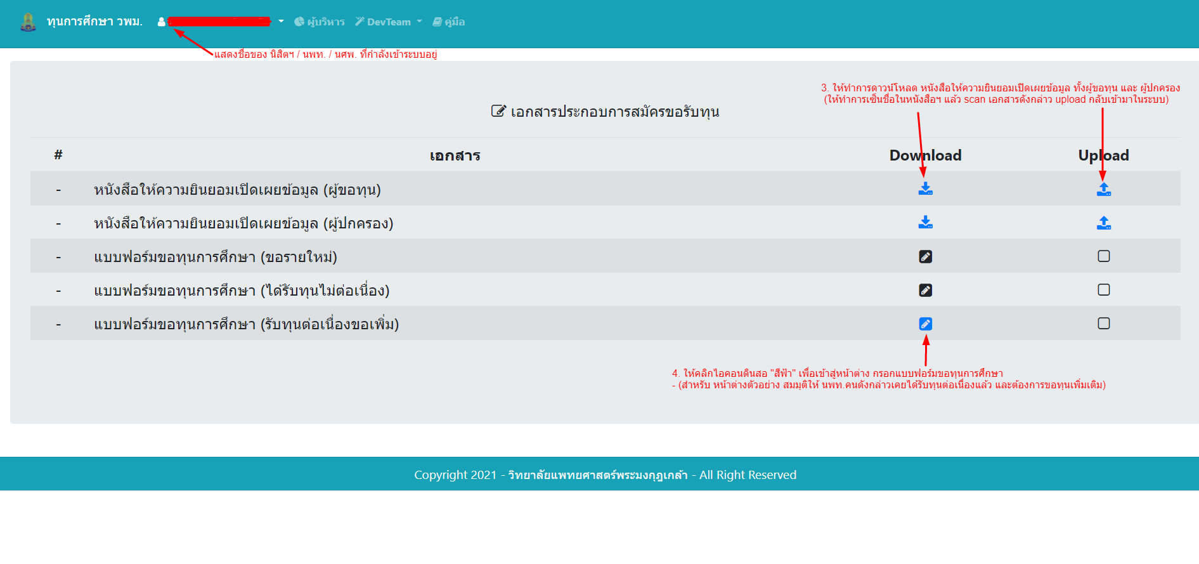Click blue pencil for รับทุนต่อเนื่องขอเพิ่ม form
Screen dimensions: 1199x564
click(926, 324)
